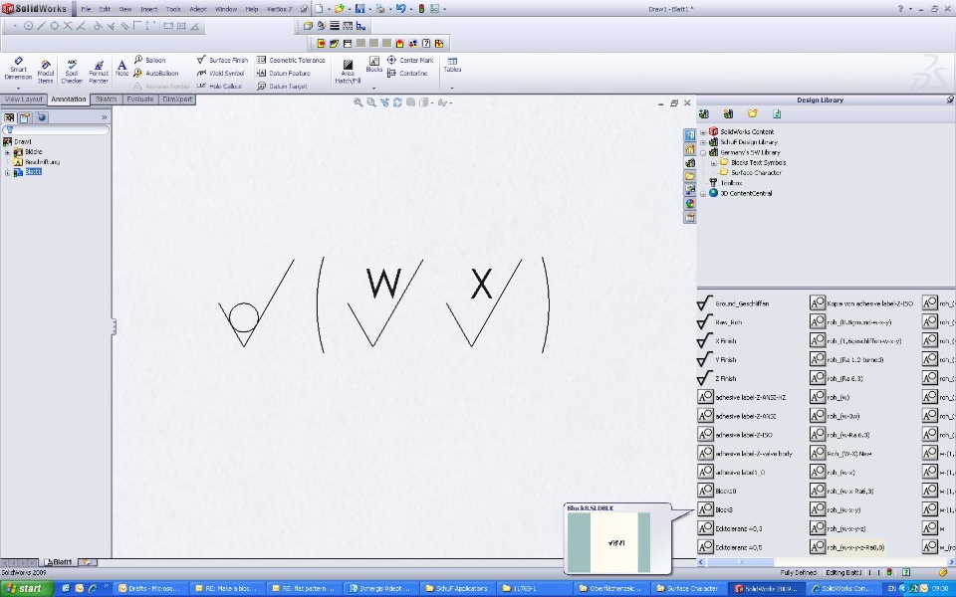Screen dimensions: 956x597
Task: Select the X Finish block item
Action: (x=717, y=341)
